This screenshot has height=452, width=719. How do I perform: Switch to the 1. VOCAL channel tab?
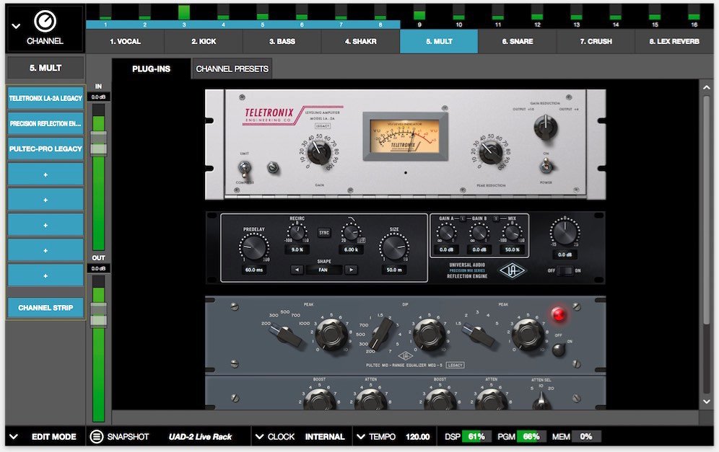click(x=125, y=41)
